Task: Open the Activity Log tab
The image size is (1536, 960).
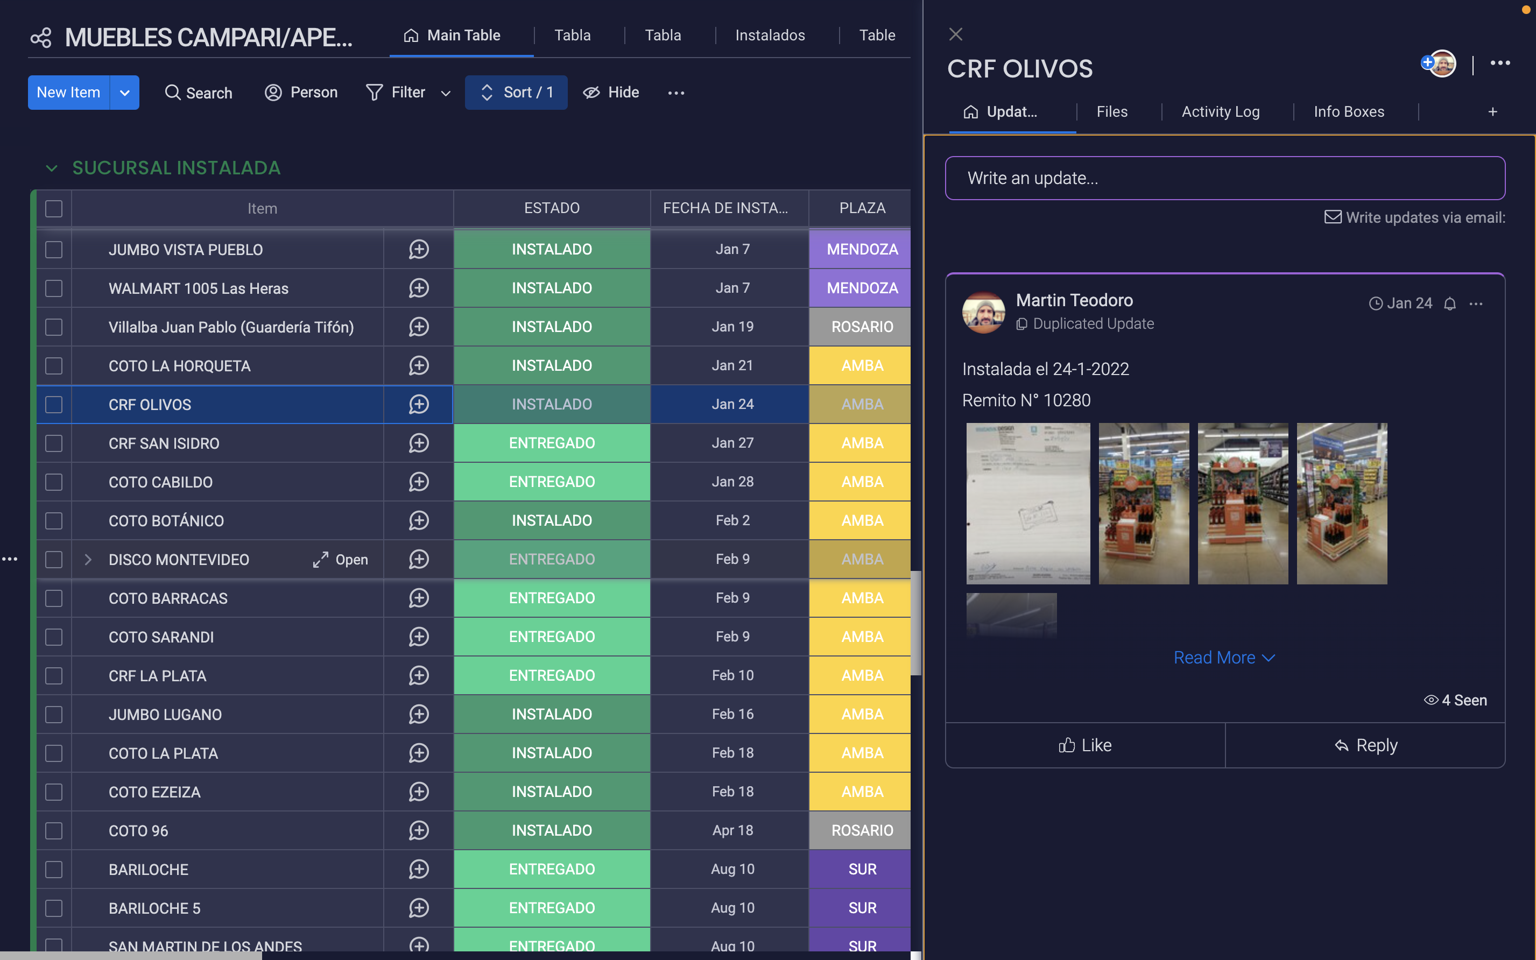Action: click(1220, 112)
